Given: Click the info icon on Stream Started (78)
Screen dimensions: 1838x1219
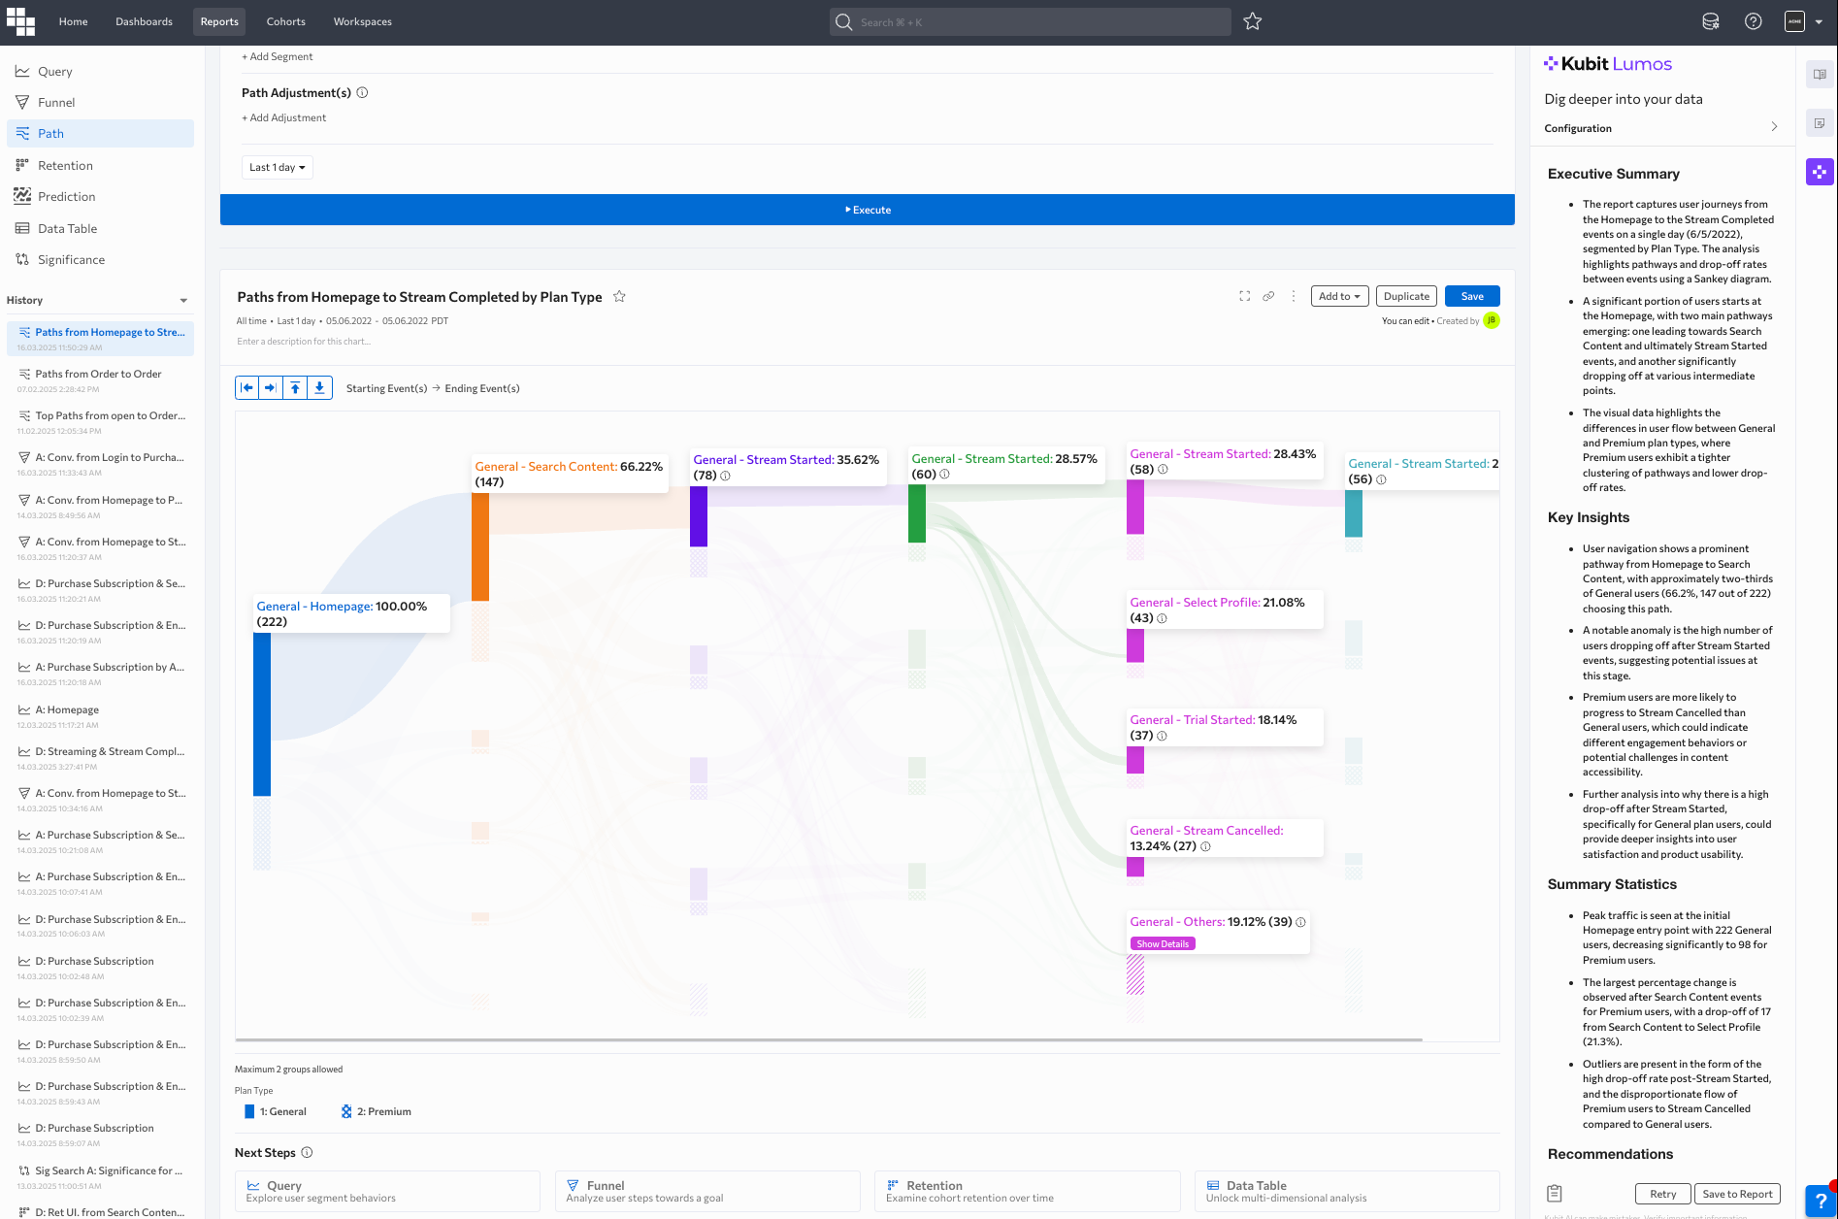Looking at the screenshot, I should [x=725, y=476].
